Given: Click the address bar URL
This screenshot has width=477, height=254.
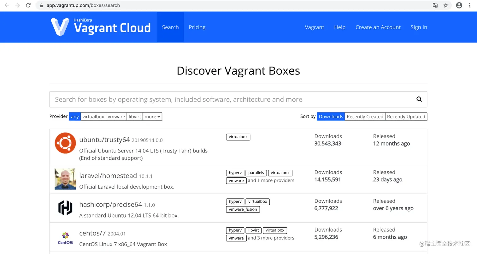Looking at the screenshot, I should pyautogui.click(x=83, y=5).
